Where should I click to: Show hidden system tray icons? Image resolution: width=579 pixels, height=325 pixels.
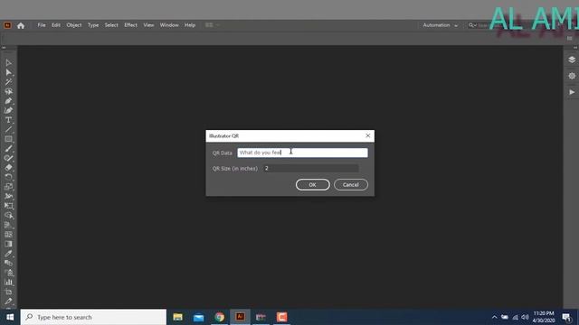click(x=495, y=317)
